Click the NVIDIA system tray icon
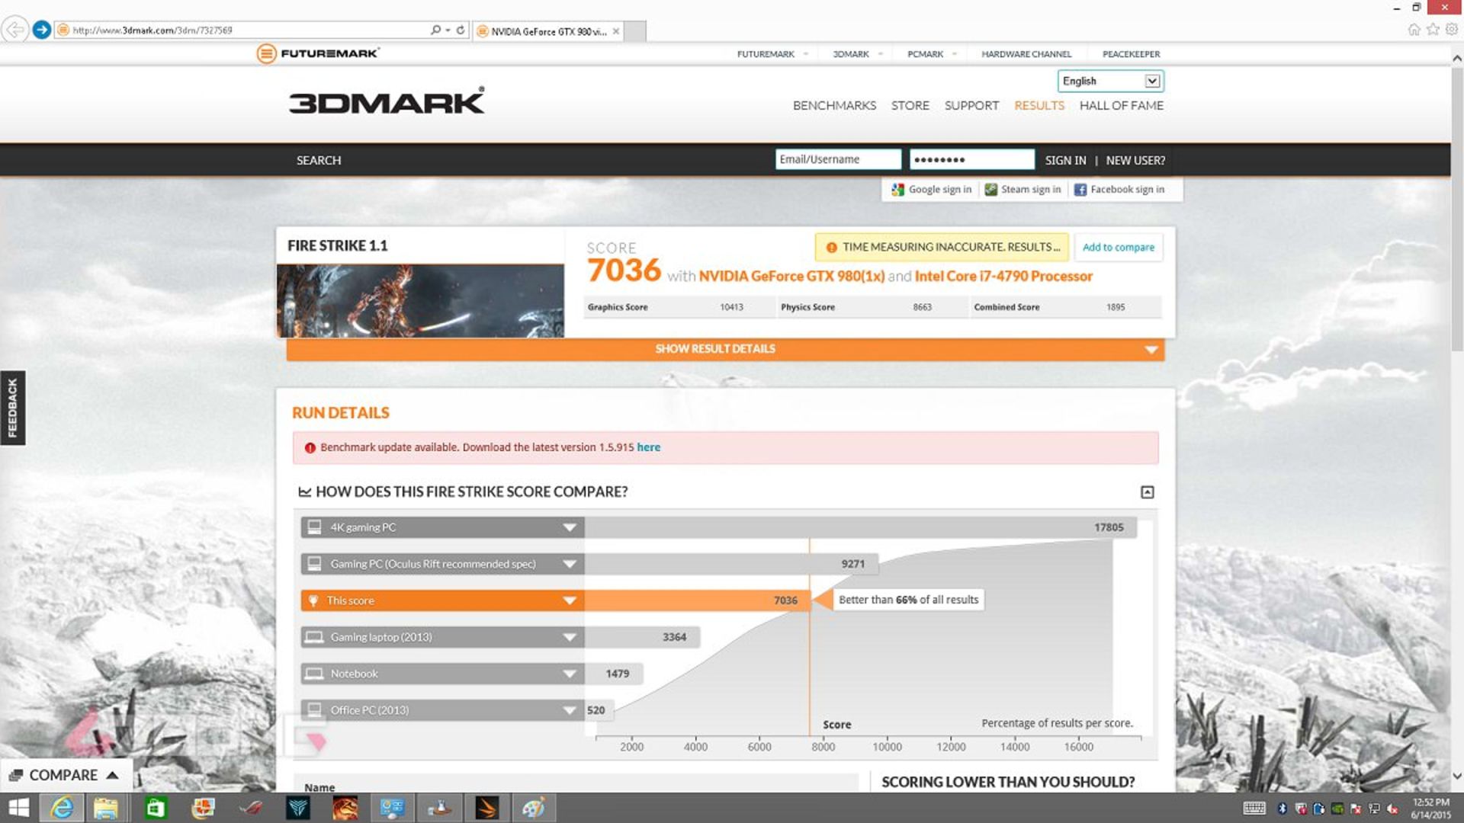 pos(1337,809)
